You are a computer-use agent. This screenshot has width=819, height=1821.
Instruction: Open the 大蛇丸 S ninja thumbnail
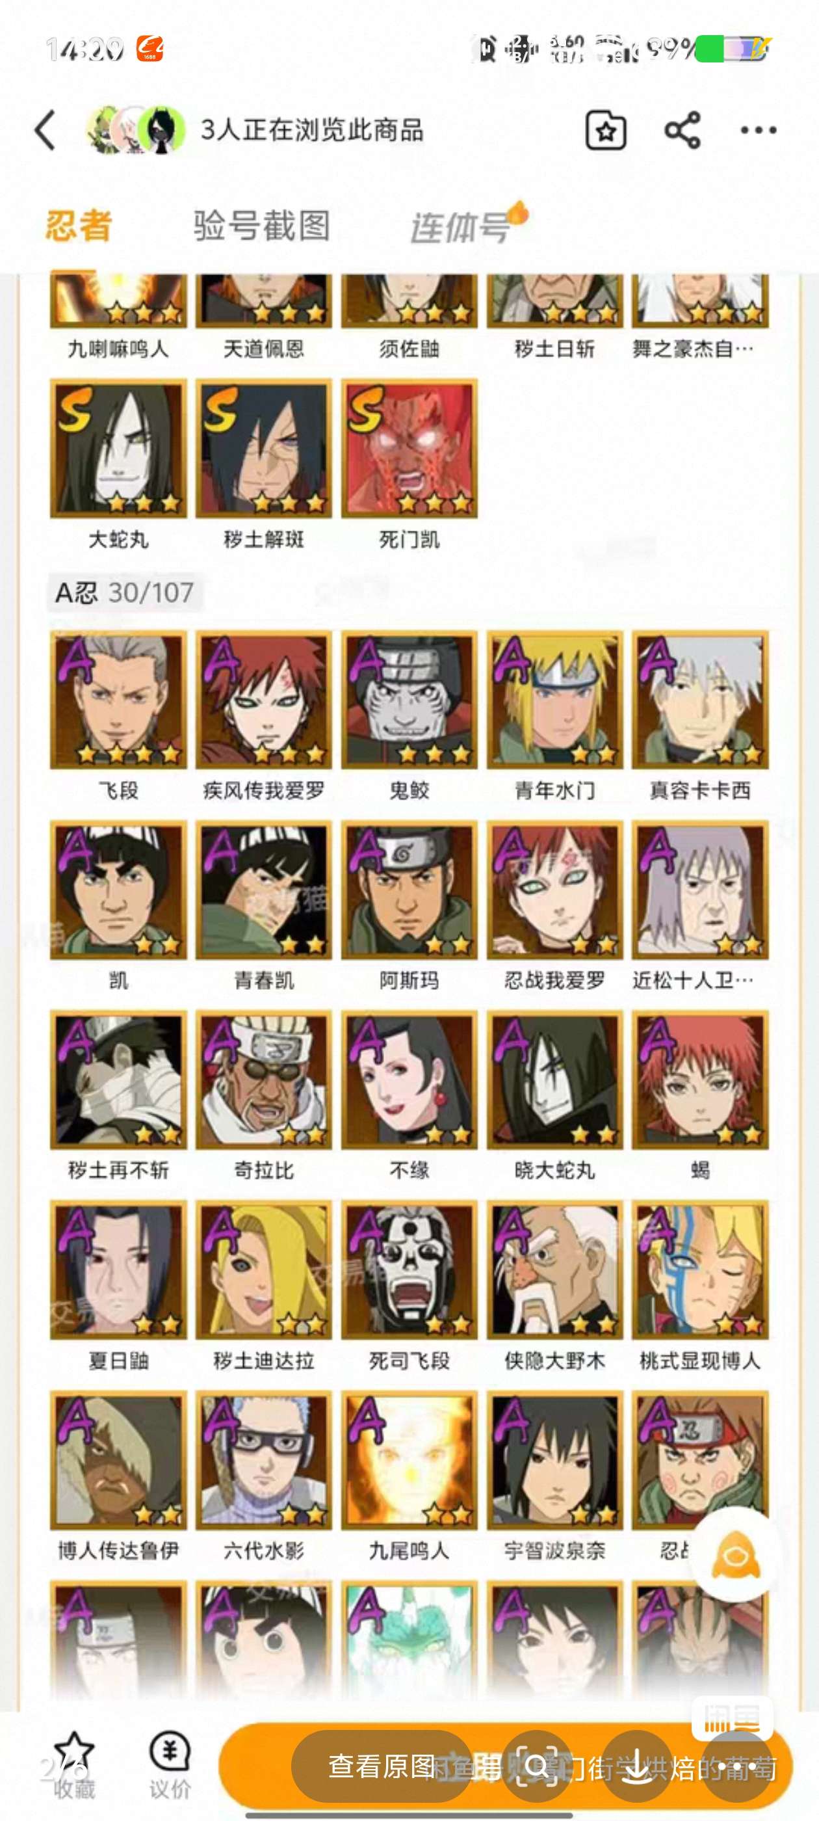click(x=118, y=448)
